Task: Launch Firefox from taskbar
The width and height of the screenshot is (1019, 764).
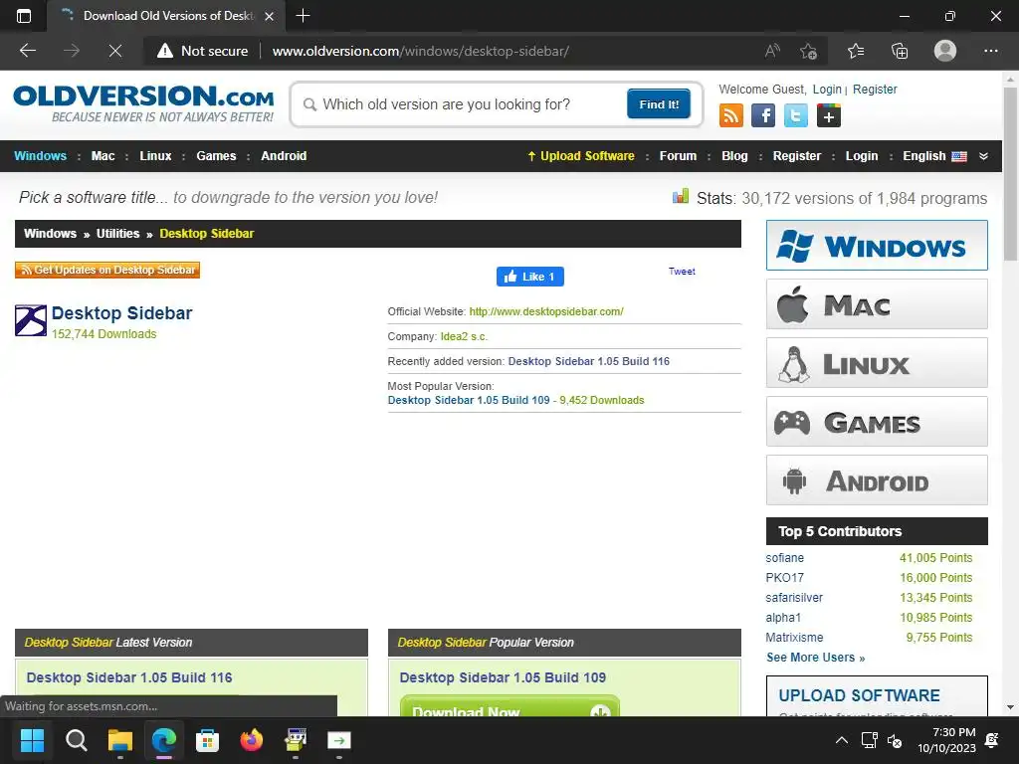Action: pos(252,740)
